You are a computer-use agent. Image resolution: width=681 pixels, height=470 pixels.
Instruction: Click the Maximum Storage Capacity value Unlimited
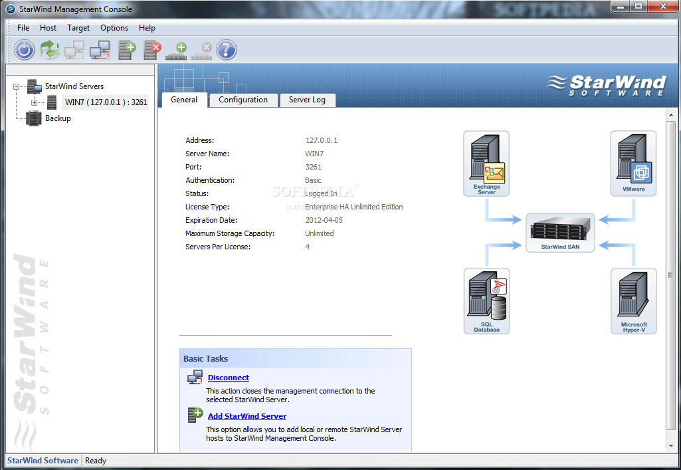tap(319, 233)
